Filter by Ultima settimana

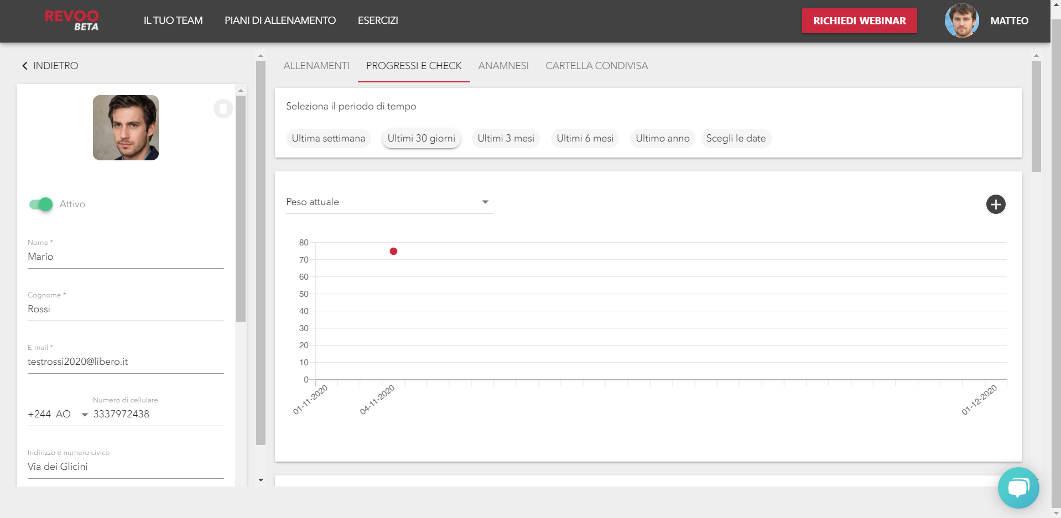328,138
